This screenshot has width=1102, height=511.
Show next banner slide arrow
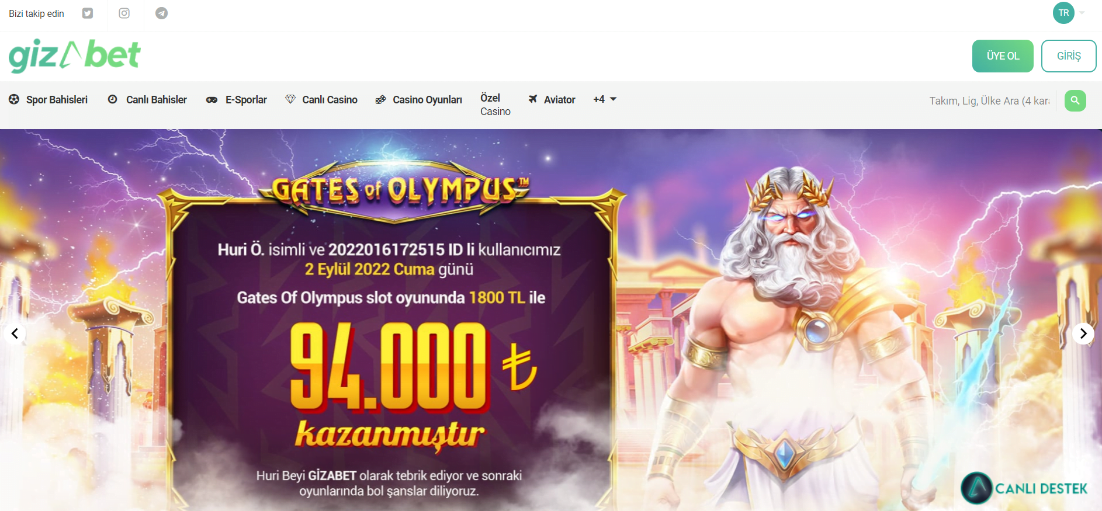coord(1083,333)
